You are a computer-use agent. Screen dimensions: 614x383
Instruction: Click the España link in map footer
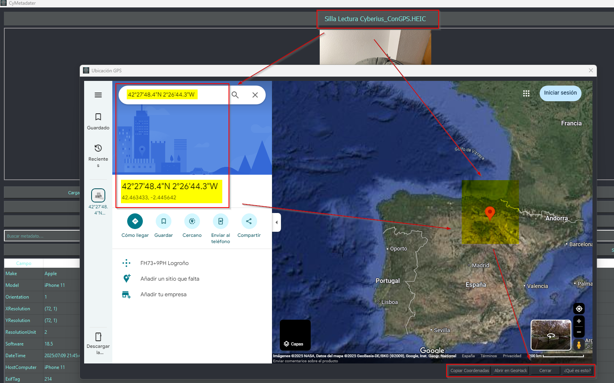468,356
